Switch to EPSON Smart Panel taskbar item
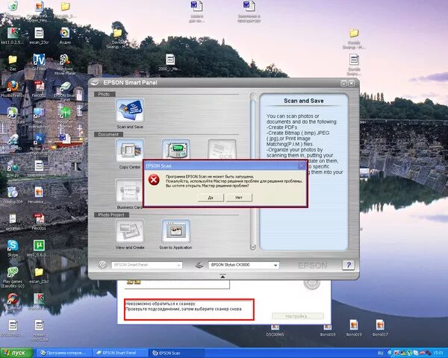 (x=119, y=353)
